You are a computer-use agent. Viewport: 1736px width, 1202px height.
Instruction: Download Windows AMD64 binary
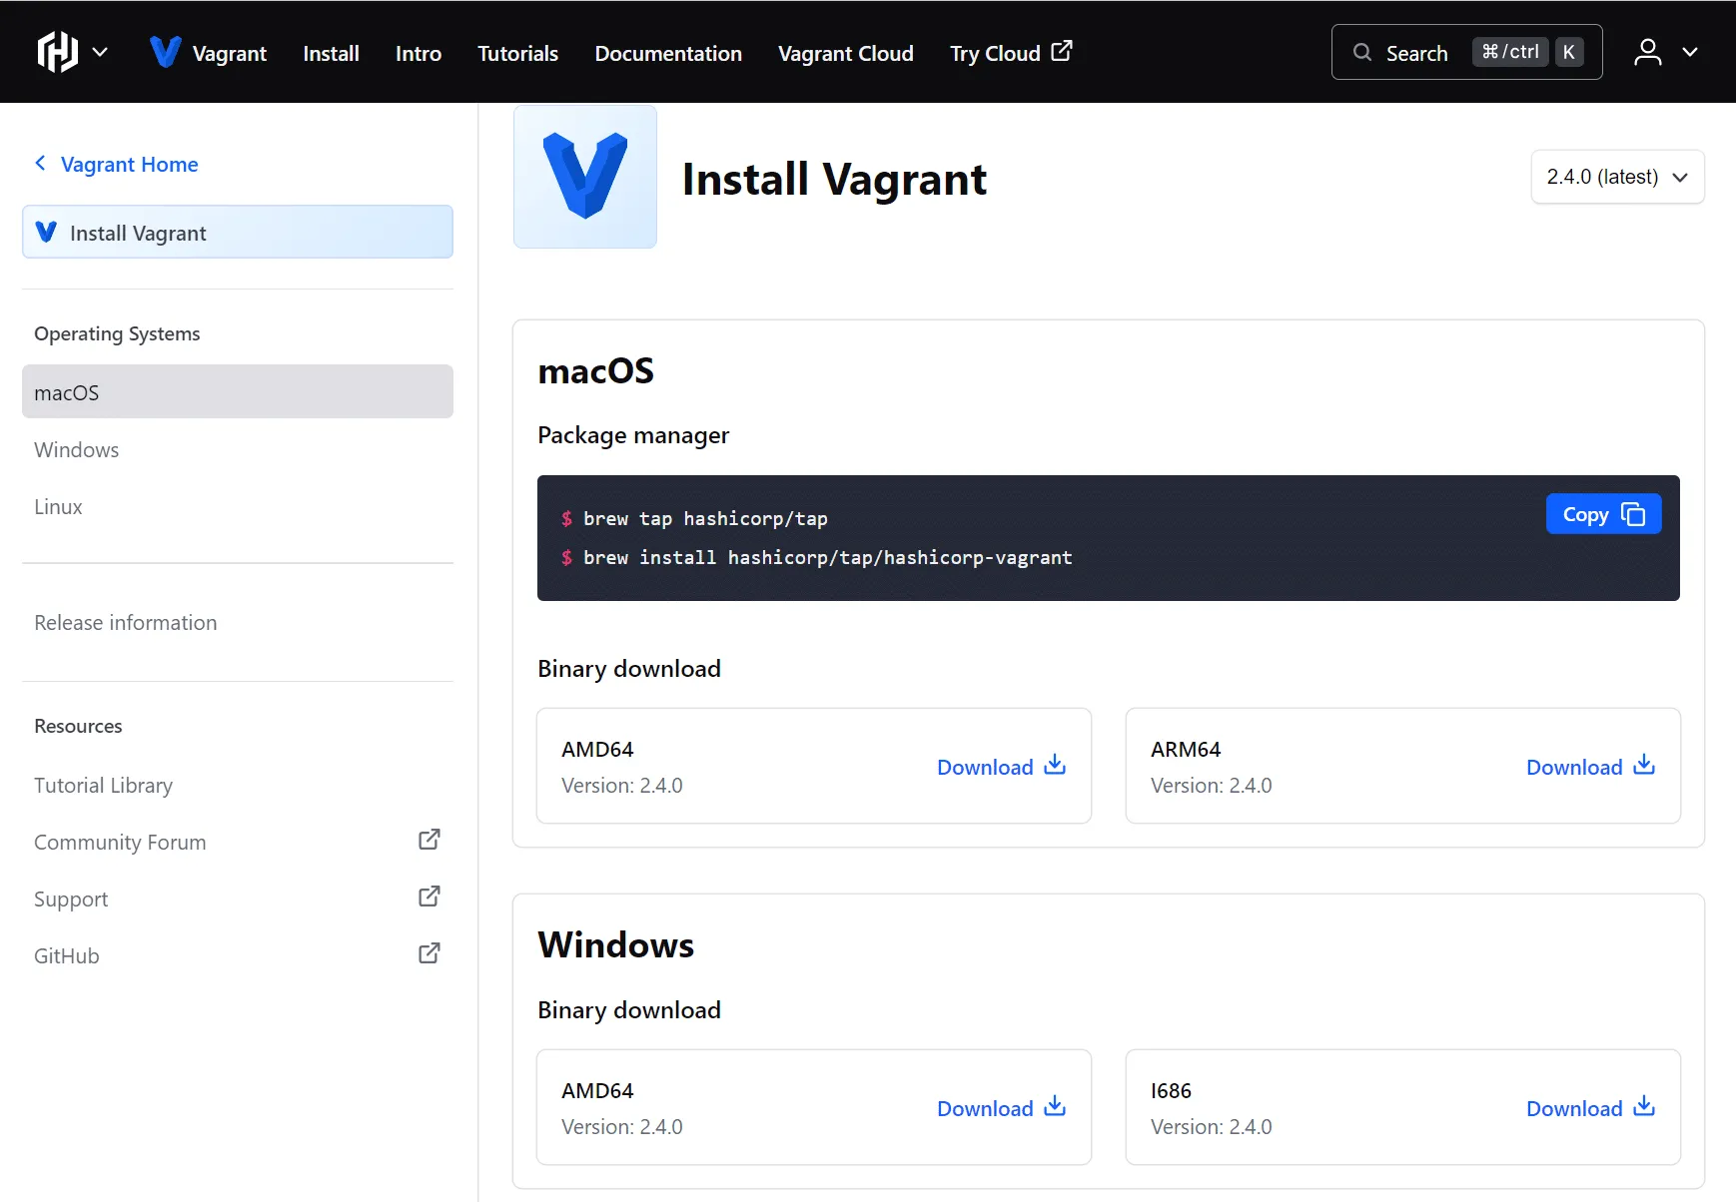tap(1001, 1108)
